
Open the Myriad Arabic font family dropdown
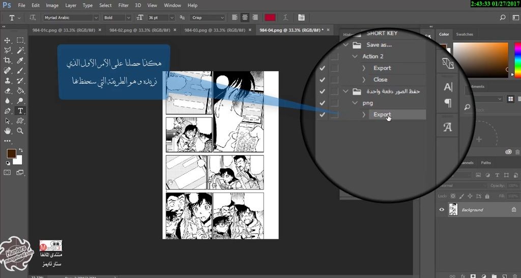(96, 18)
